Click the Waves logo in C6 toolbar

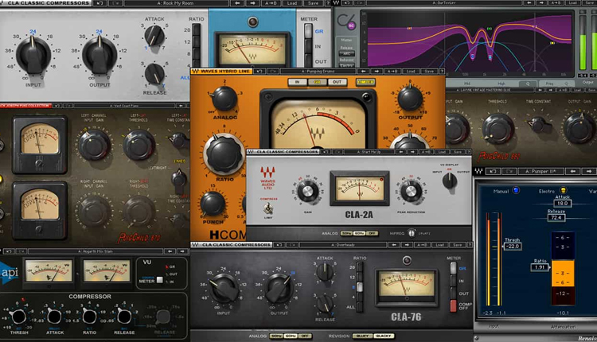pos(337,3)
